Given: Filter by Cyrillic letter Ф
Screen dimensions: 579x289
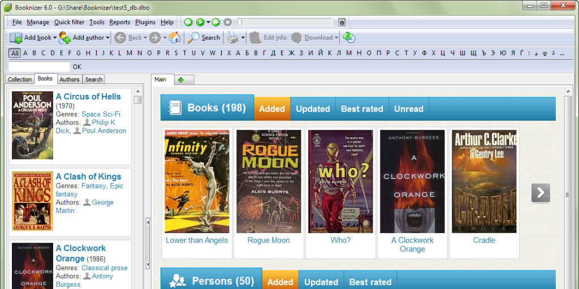Looking at the screenshot, I should (x=424, y=53).
